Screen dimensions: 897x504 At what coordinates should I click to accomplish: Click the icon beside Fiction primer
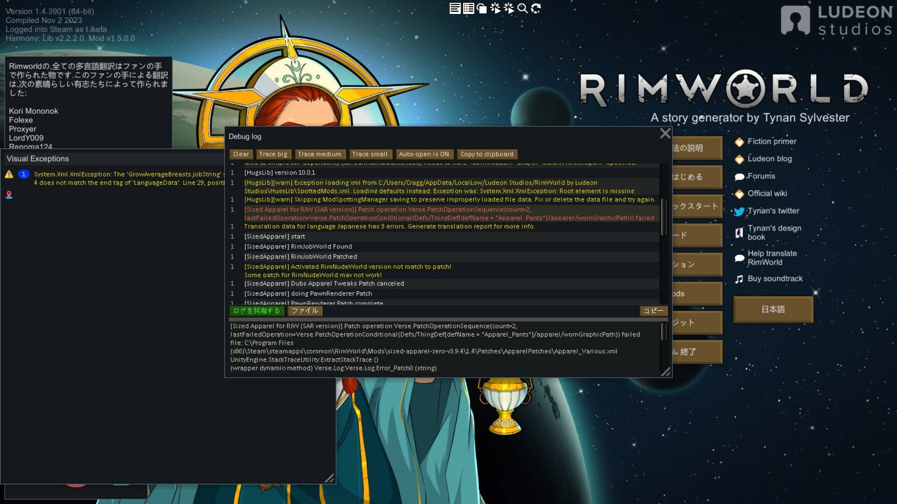click(x=739, y=142)
